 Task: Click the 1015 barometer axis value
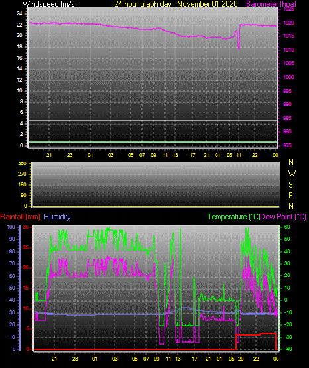(288, 36)
